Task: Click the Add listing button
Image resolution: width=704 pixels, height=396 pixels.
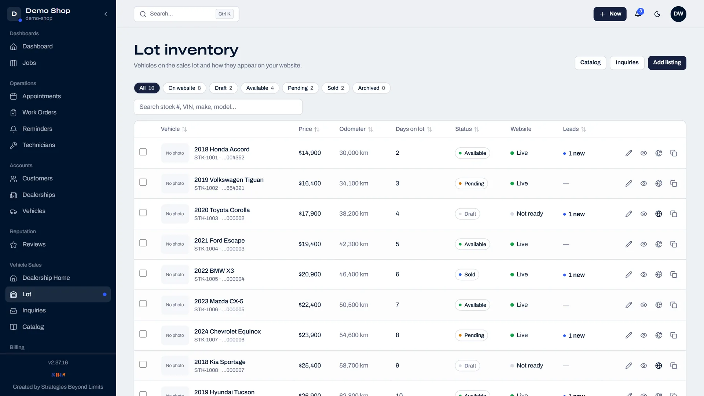Action: click(667, 63)
